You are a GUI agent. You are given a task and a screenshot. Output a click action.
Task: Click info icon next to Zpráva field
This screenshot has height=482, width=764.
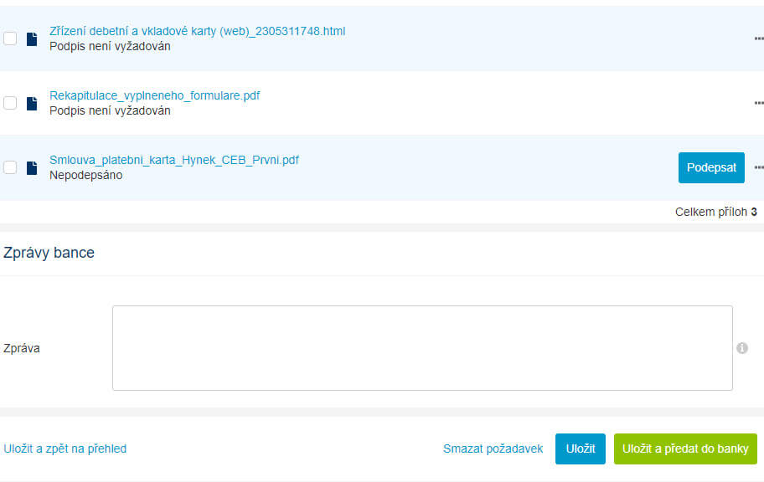tap(742, 348)
